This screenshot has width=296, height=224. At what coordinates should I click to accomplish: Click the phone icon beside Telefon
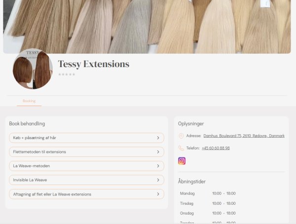click(x=181, y=148)
